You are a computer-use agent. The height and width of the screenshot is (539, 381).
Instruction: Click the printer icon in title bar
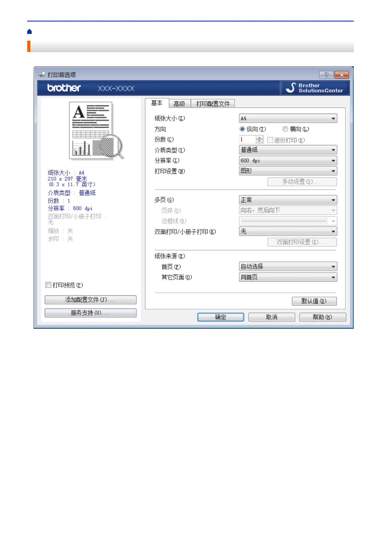[42, 75]
